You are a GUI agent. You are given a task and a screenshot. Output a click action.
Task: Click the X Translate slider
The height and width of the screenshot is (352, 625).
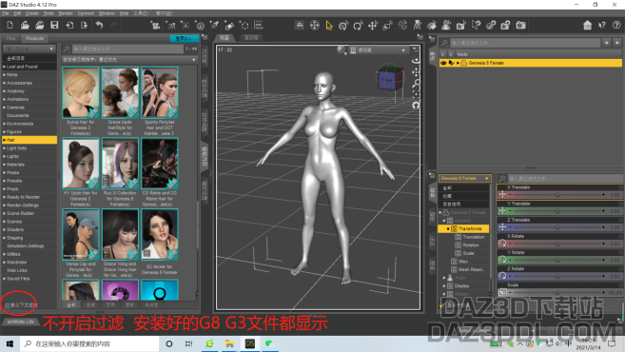(x=557, y=194)
